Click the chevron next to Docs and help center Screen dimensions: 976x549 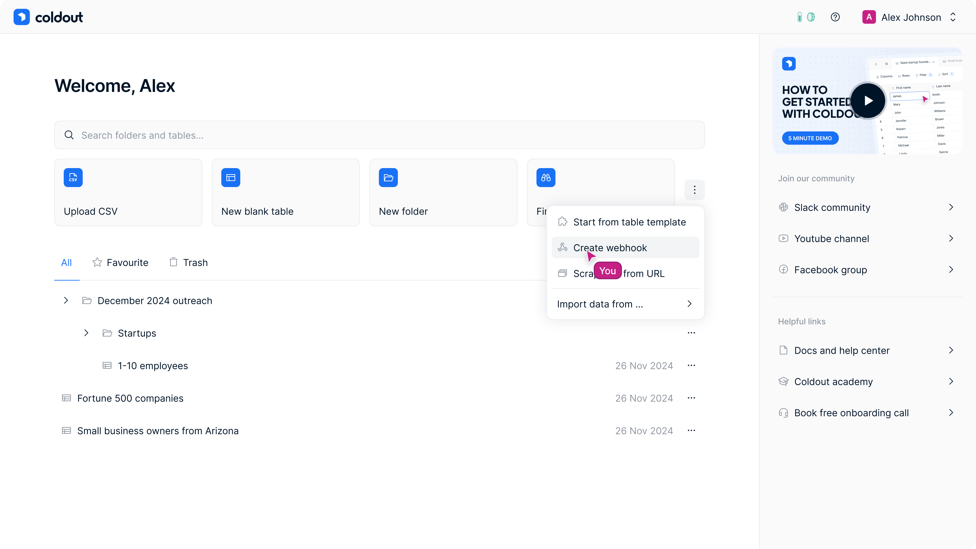point(951,350)
